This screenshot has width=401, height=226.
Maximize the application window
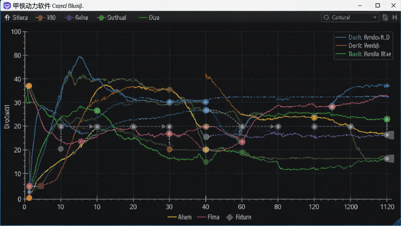(x=378, y=5)
